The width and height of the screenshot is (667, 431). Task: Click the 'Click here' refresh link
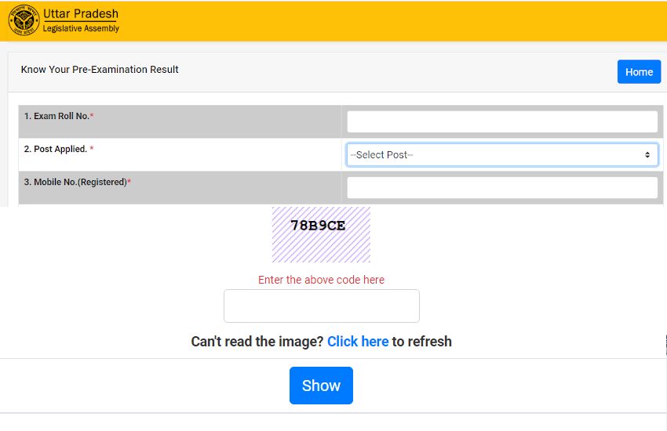pos(358,342)
